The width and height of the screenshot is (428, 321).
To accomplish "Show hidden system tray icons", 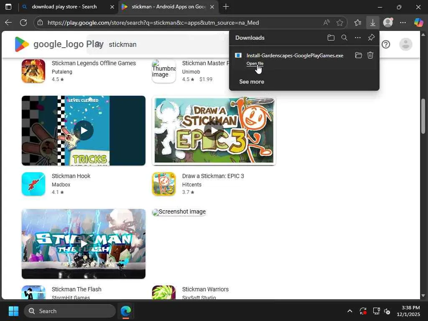I will [350, 311].
